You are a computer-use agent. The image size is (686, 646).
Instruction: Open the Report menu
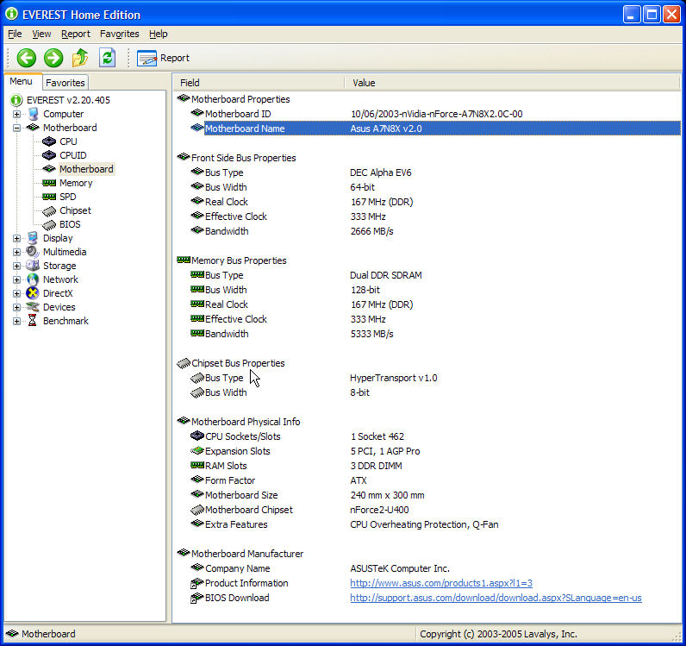[x=76, y=34]
